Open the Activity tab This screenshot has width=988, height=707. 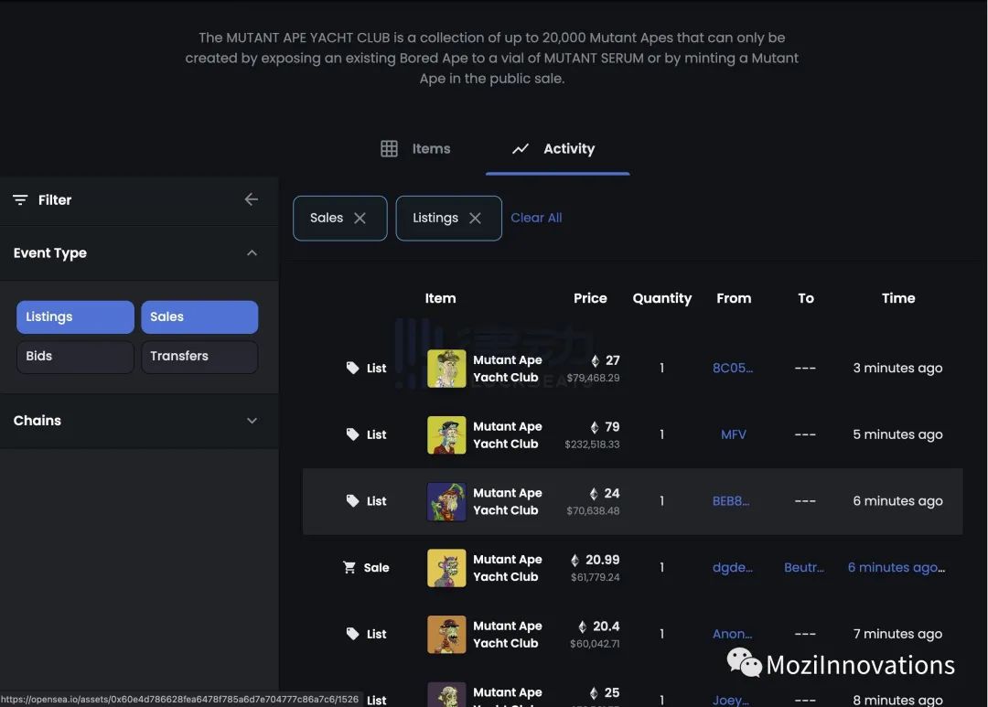click(x=557, y=149)
